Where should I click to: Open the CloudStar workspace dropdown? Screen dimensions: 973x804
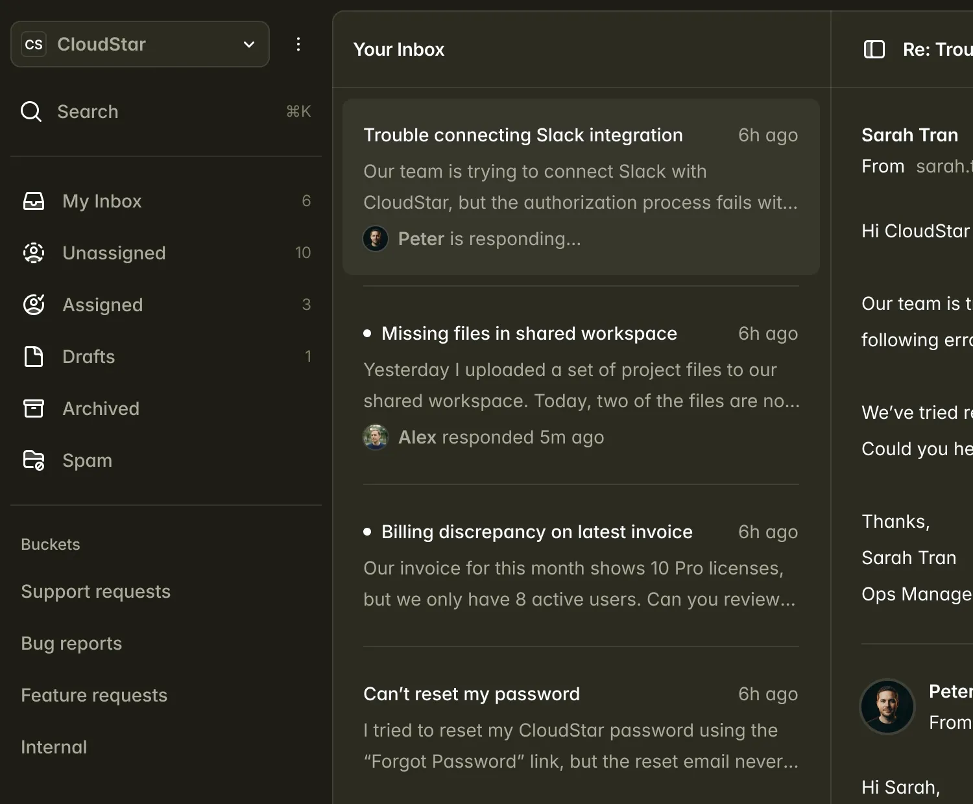tap(248, 44)
